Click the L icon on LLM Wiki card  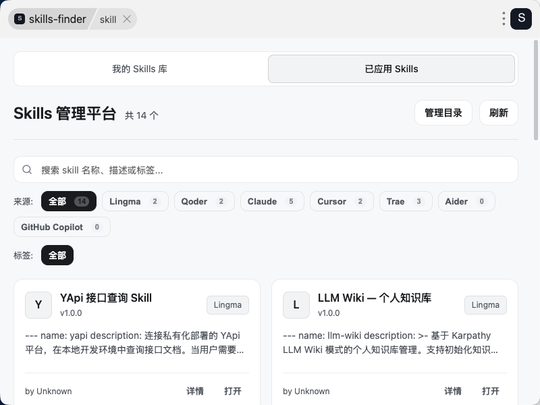tap(296, 305)
